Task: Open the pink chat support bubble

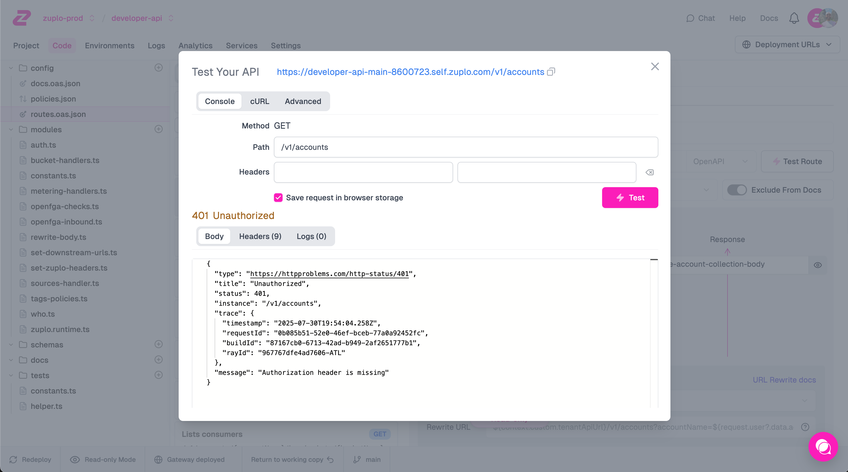Action: (x=823, y=447)
